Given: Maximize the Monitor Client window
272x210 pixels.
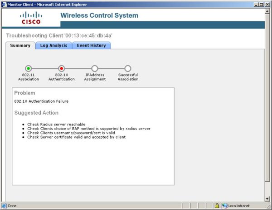Looking at the screenshot, I should [x=262, y=5].
